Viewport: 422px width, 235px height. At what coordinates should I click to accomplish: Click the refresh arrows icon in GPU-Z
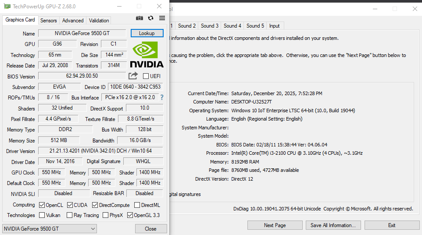(151, 18)
